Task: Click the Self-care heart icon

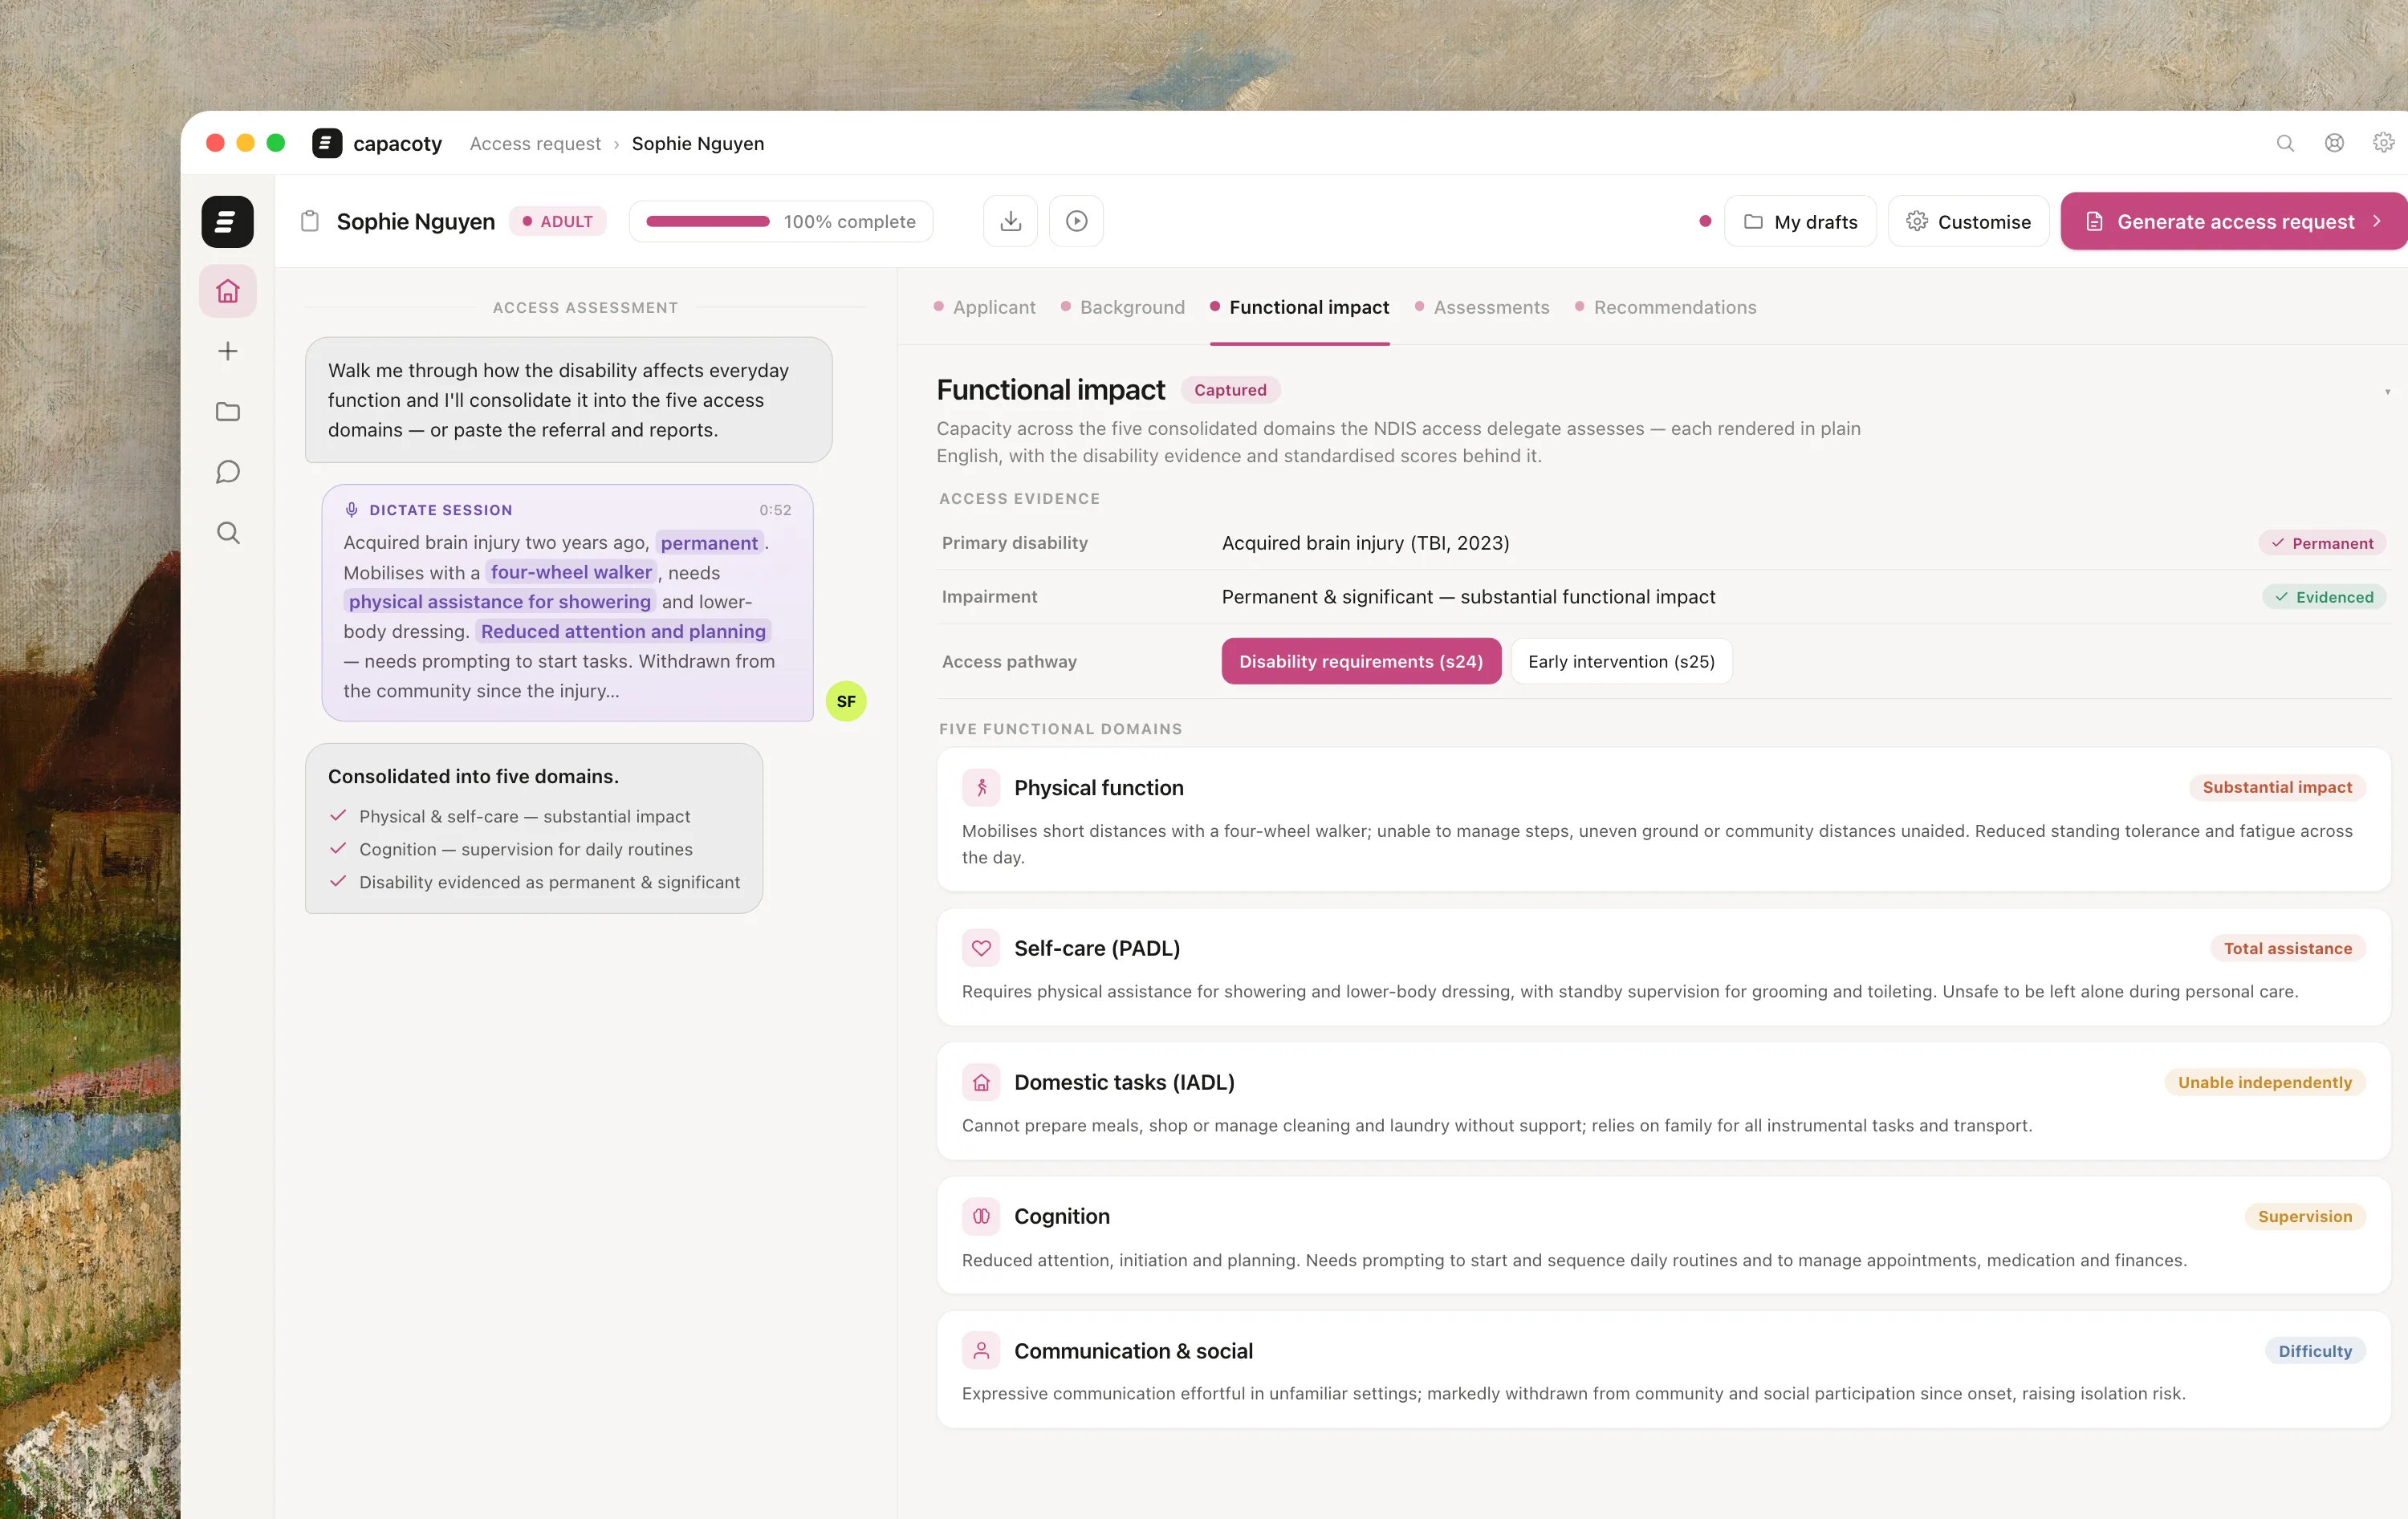Action: (x=981, y=948)
